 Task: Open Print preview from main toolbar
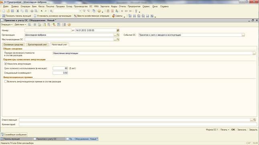tap(36, 11)
